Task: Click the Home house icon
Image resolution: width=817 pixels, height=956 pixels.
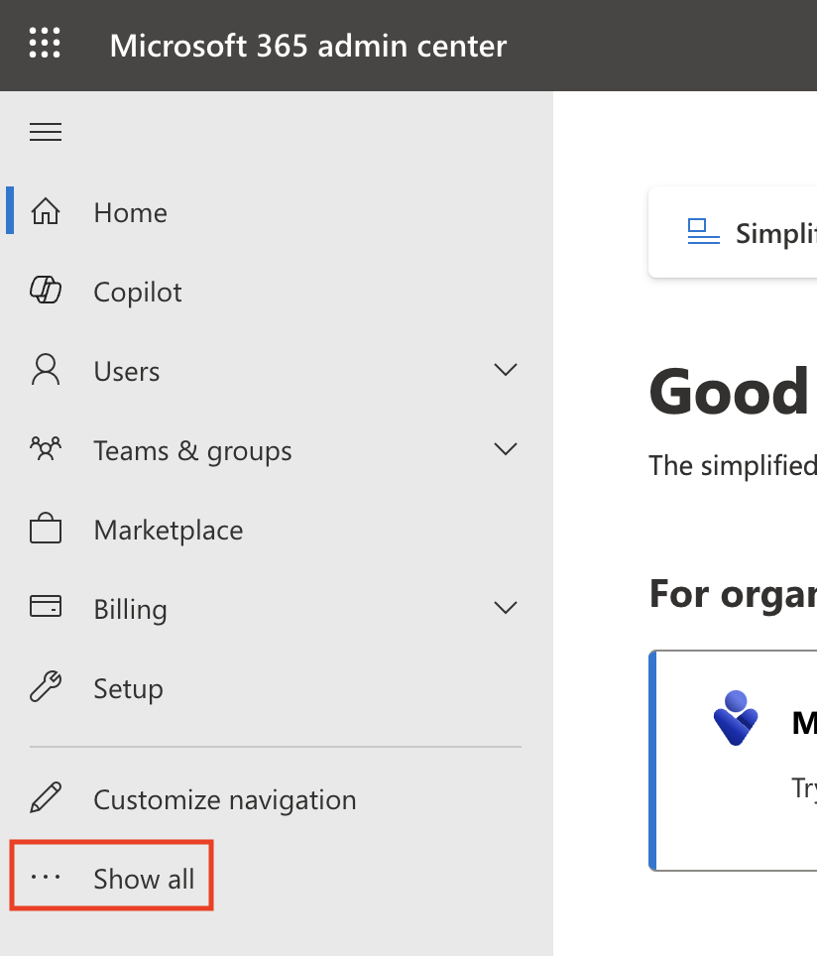Action: [46, 212]
